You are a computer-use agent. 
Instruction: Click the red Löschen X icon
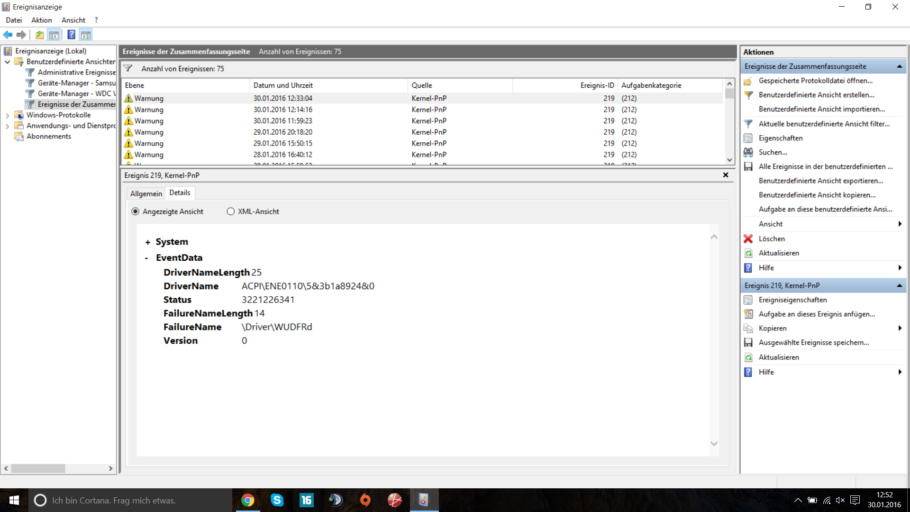coord(748,239)
